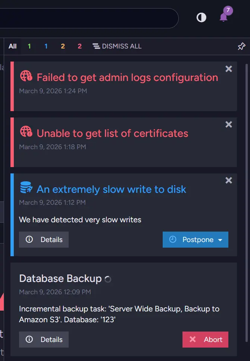Filter notifications by green count 1
Viewport: 250px width, 361px height.
[x=29, y=46]
